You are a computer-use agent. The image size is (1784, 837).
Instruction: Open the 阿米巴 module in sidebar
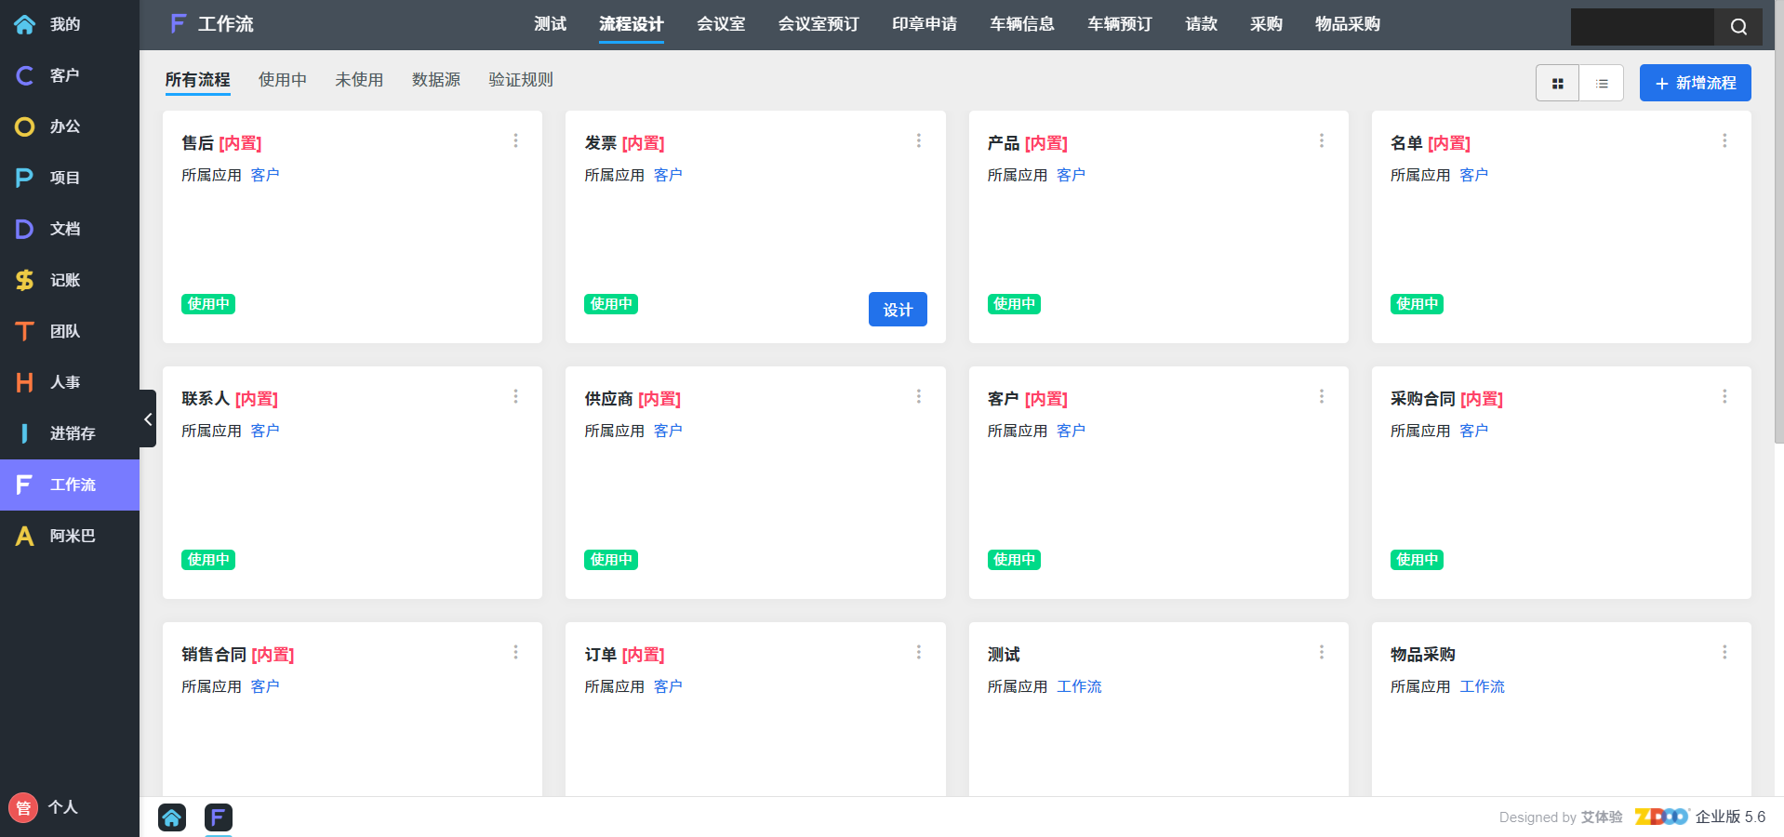click(71, 536)
